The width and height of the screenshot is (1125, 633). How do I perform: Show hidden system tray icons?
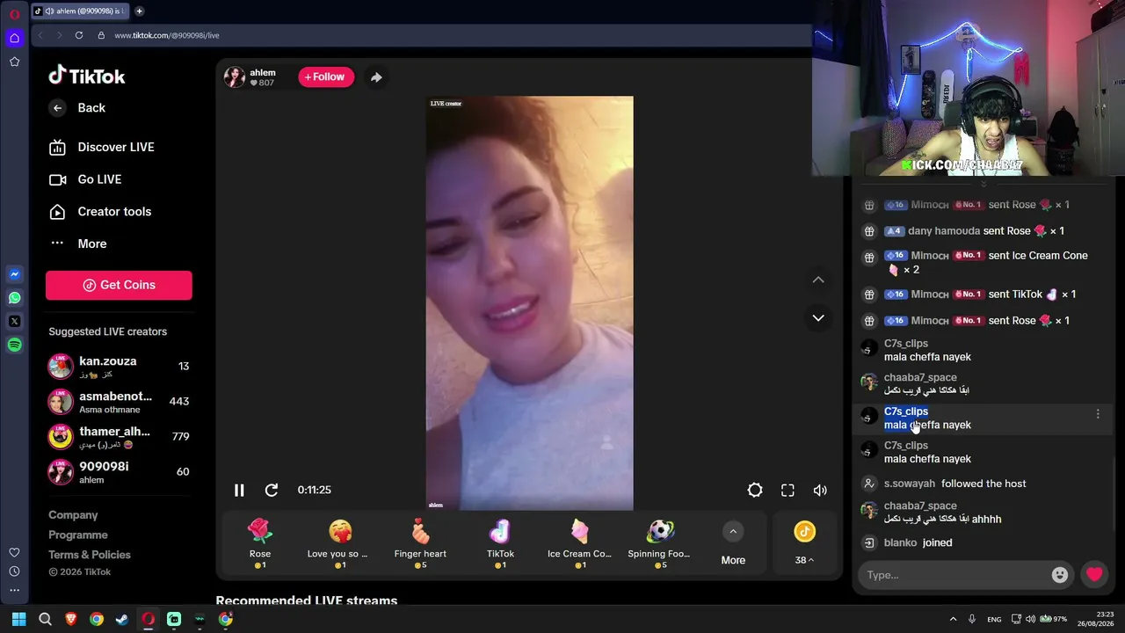point(954,619)
